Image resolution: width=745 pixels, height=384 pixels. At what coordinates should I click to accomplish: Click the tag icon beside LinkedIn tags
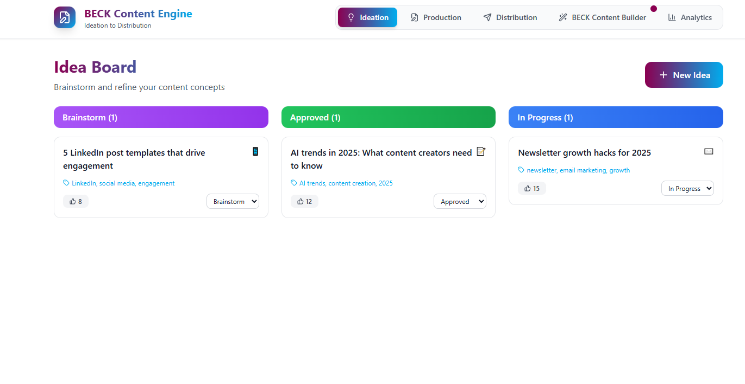[x=66, y=183]
